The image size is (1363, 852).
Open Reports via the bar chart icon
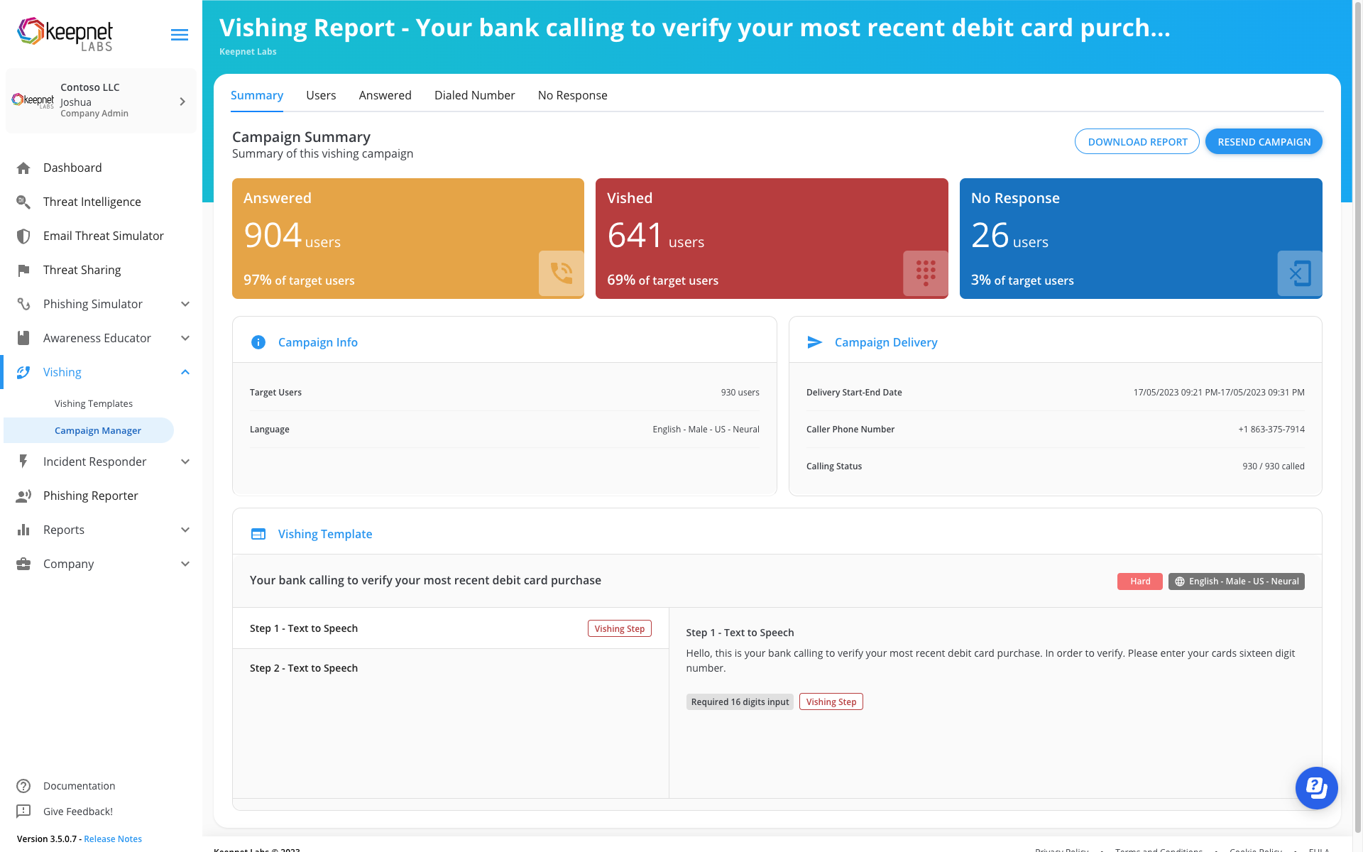click(23, 530)
